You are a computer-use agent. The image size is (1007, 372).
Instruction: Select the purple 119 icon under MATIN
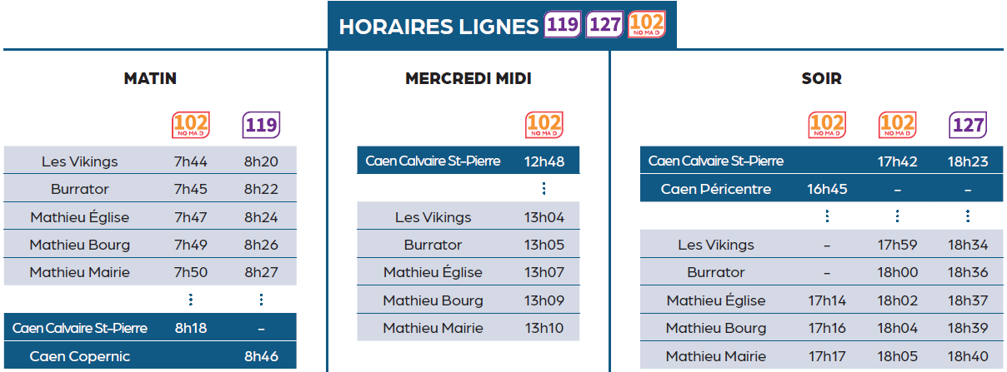coord(261,126)
